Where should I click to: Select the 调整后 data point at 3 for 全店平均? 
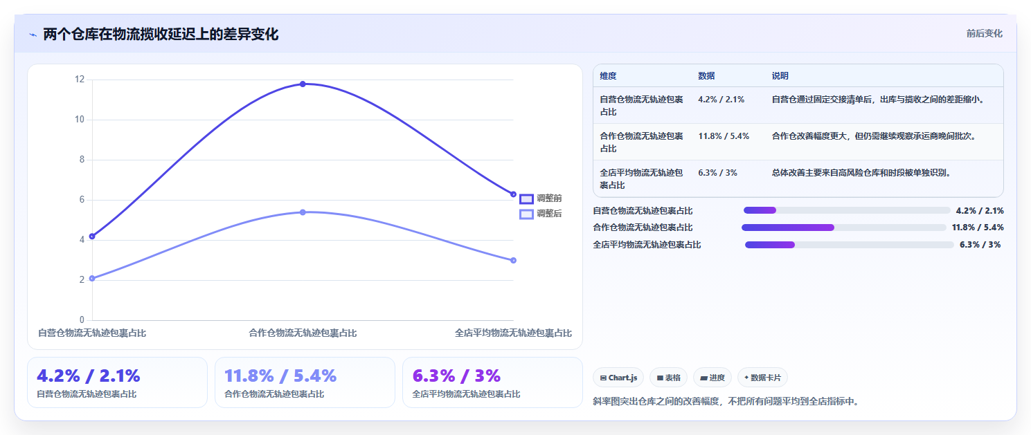tap(513, 261)
